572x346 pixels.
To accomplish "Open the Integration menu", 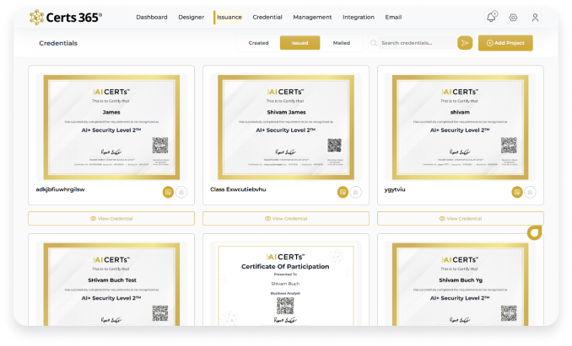I will coord(358,17).
